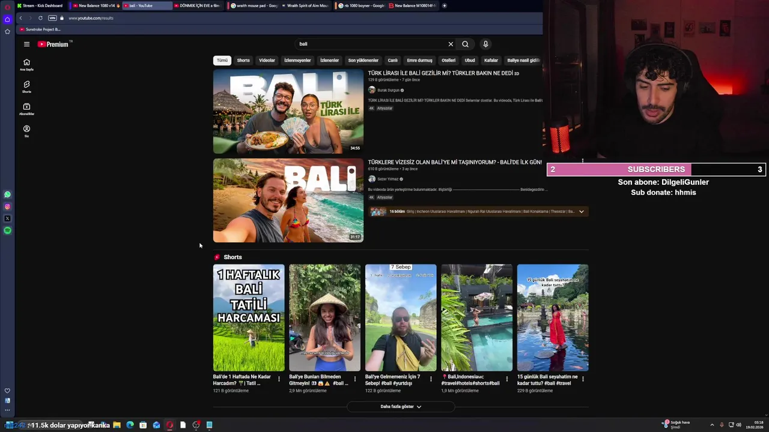Open Abonelikler subscriptions in sidebar
The image size is (769, 432).
[26, 109]
